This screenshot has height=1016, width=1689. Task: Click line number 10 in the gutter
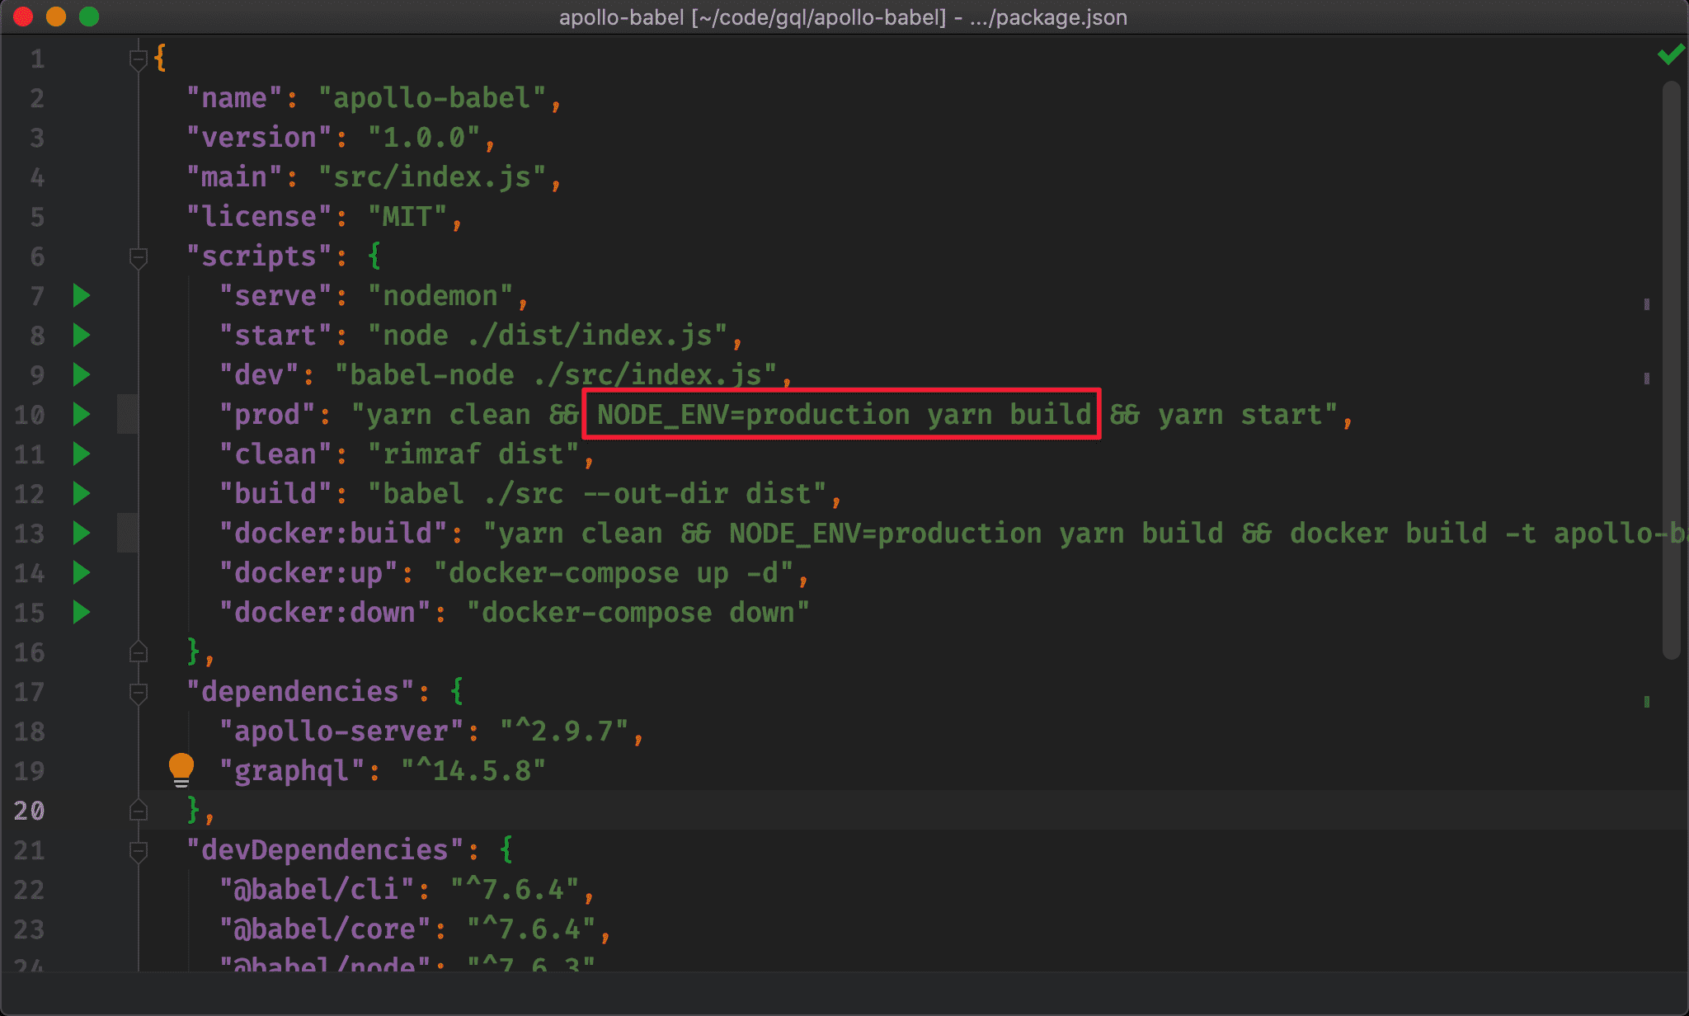click(x=30, y=415)
